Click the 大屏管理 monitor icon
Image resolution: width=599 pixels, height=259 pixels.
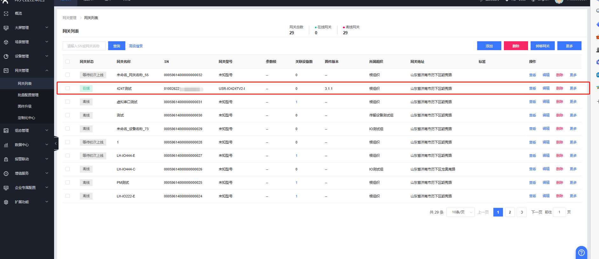coord(6,28)
